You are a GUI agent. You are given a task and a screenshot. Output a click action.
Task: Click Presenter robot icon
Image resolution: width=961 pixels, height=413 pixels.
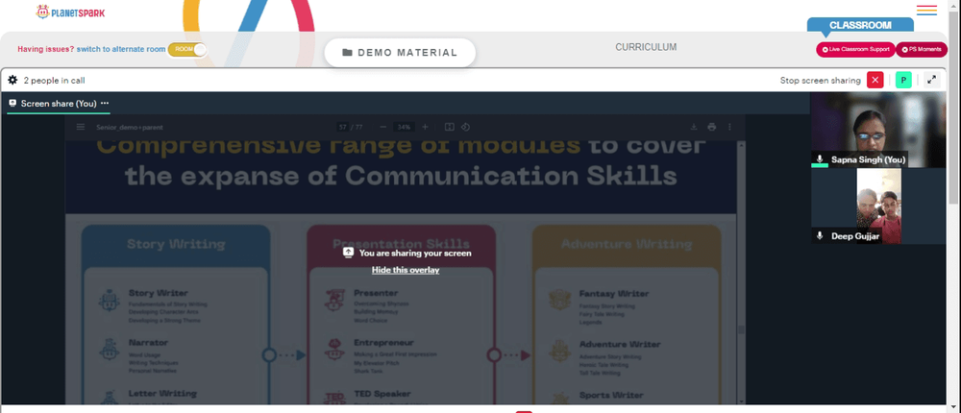(334, 301)
